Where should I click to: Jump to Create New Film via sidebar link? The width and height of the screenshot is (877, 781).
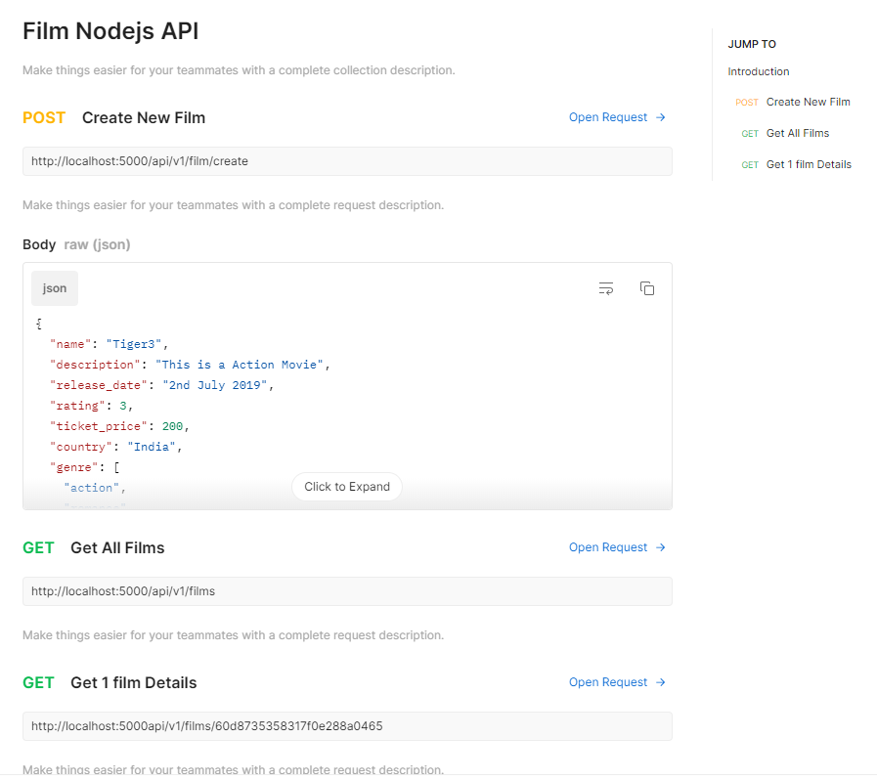(808, 102)
